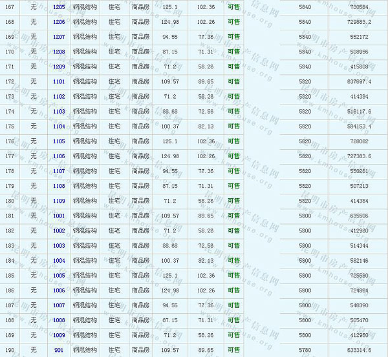Select room number 1105
388x357 pixels.
coord(59,141)
